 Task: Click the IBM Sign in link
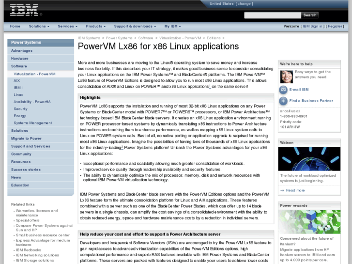point(312,26)
